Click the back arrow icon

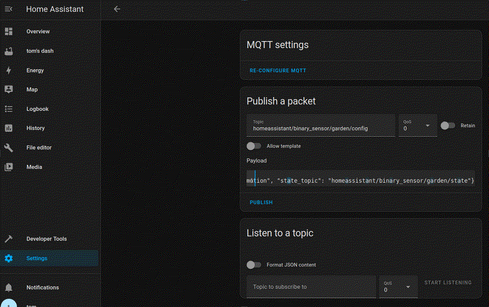pos(116,9)
